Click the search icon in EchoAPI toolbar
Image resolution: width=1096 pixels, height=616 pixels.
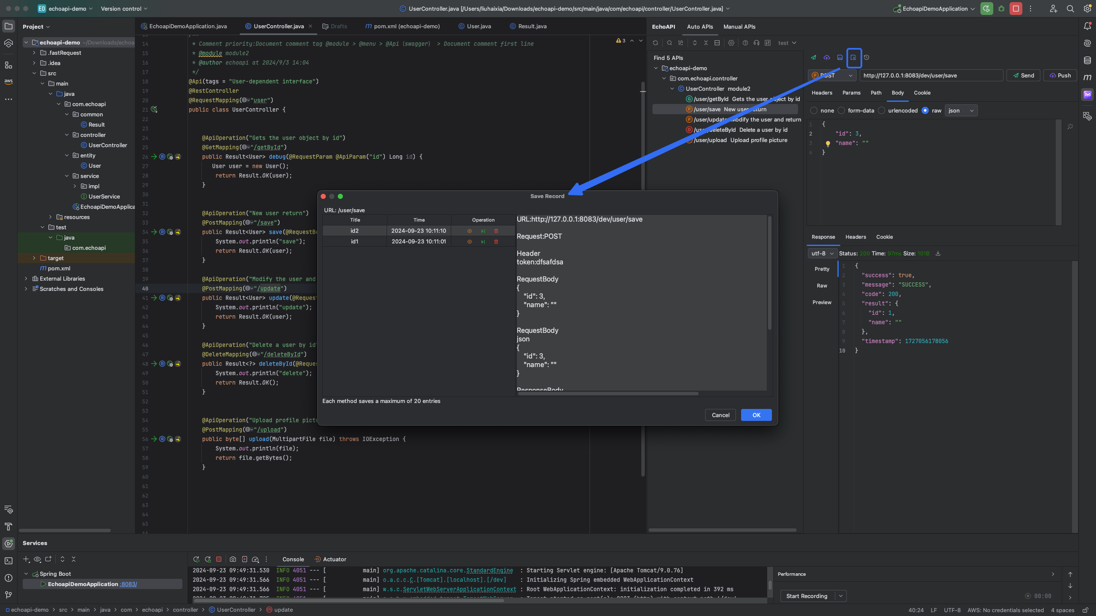(669, 43)
